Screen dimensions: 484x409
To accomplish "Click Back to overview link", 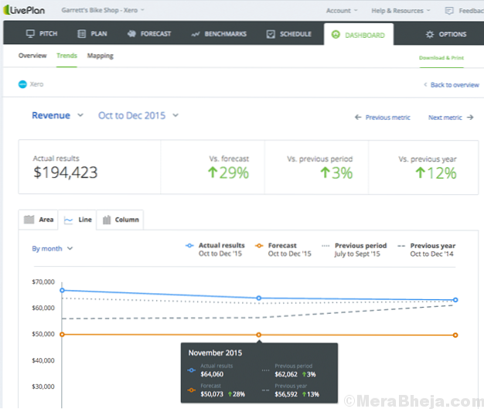I will click(452, 84).
